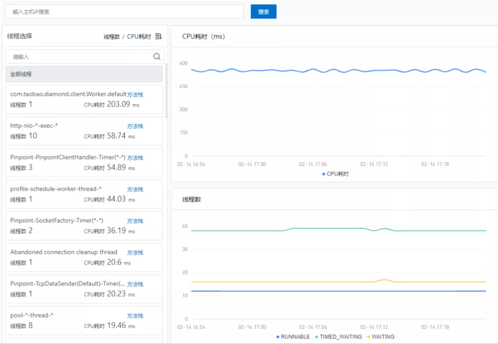Toggle the WAITING legend series
498x344 pixels.
(381, 337)
